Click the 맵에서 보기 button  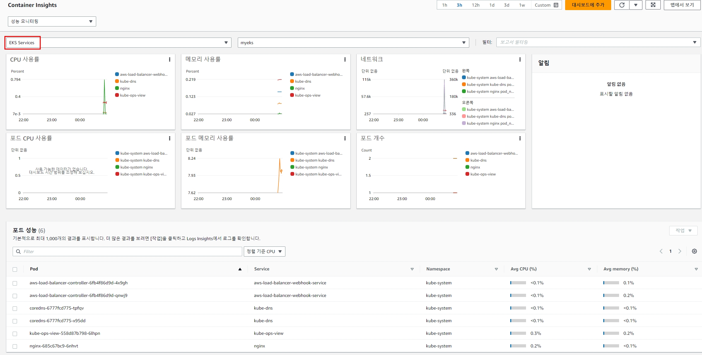coord(682,5)
